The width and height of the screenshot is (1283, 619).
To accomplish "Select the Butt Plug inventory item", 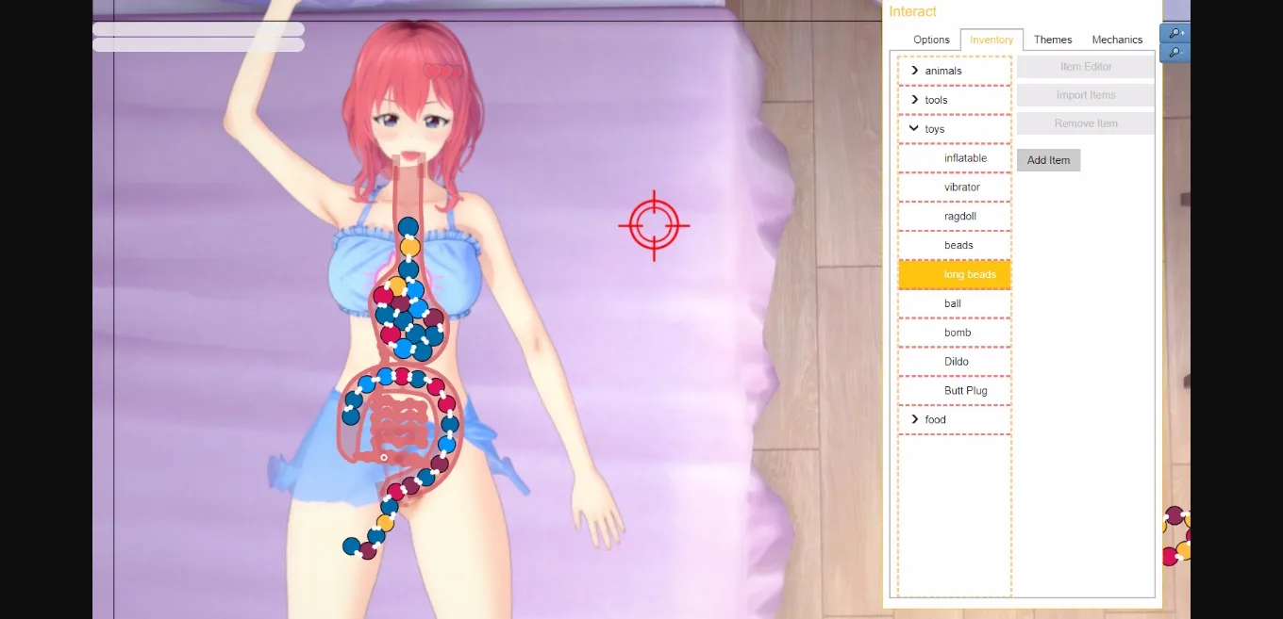I will [964, 390].
